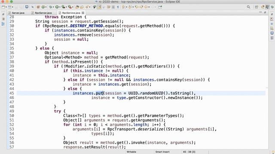Toggle Skip All Breakpoints icon
This screenshot has height=154, width=275.
click(x=33, y=7)
